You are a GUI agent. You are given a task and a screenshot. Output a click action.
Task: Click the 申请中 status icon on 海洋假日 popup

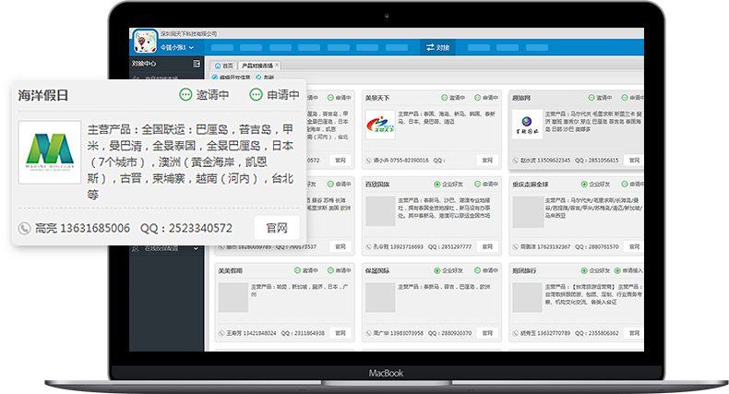tap(257, 95)
